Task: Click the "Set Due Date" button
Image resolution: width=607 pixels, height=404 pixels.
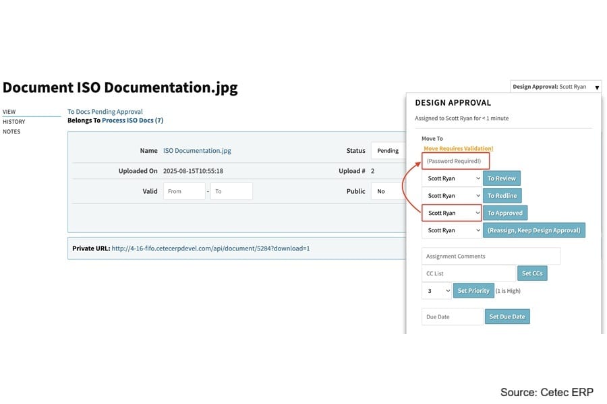Action: [x=507, y=316]
